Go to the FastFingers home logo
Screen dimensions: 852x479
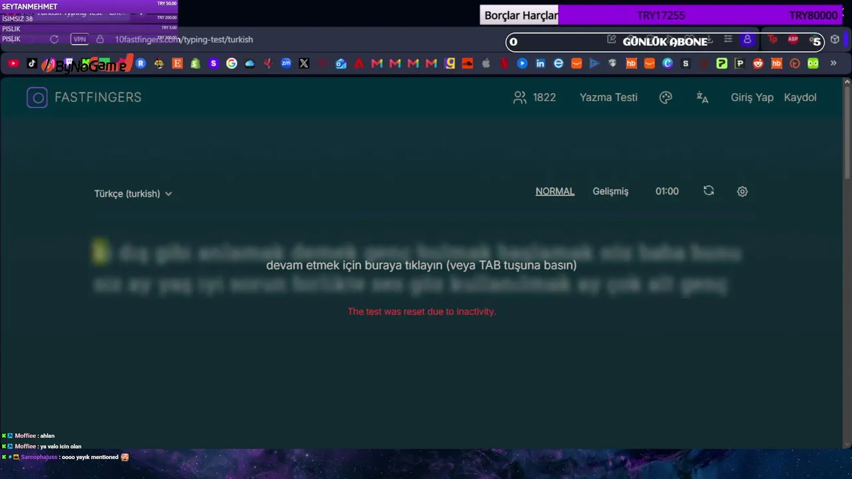pyautogui.click(x=85, y=97)
